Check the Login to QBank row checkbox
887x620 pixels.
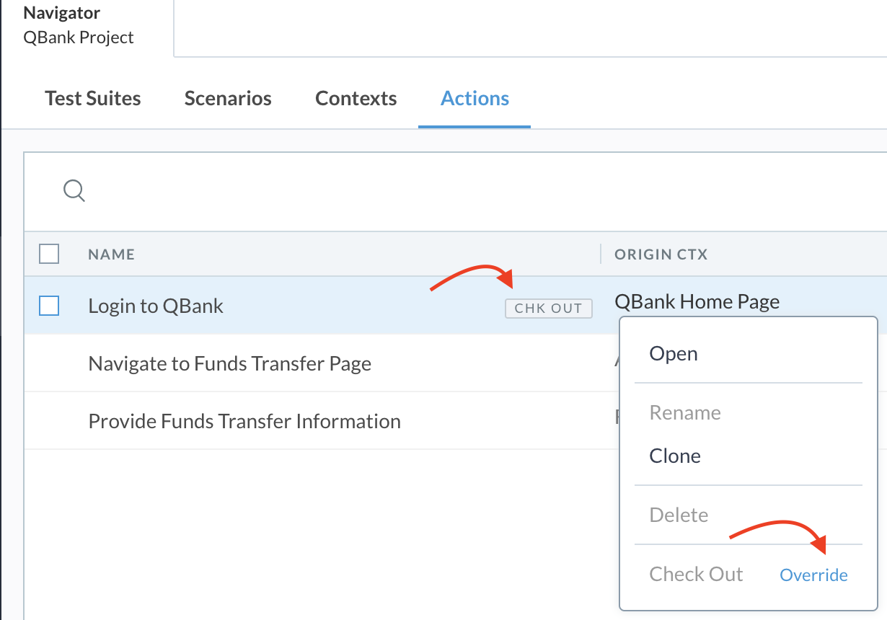(x=49, y=306)
